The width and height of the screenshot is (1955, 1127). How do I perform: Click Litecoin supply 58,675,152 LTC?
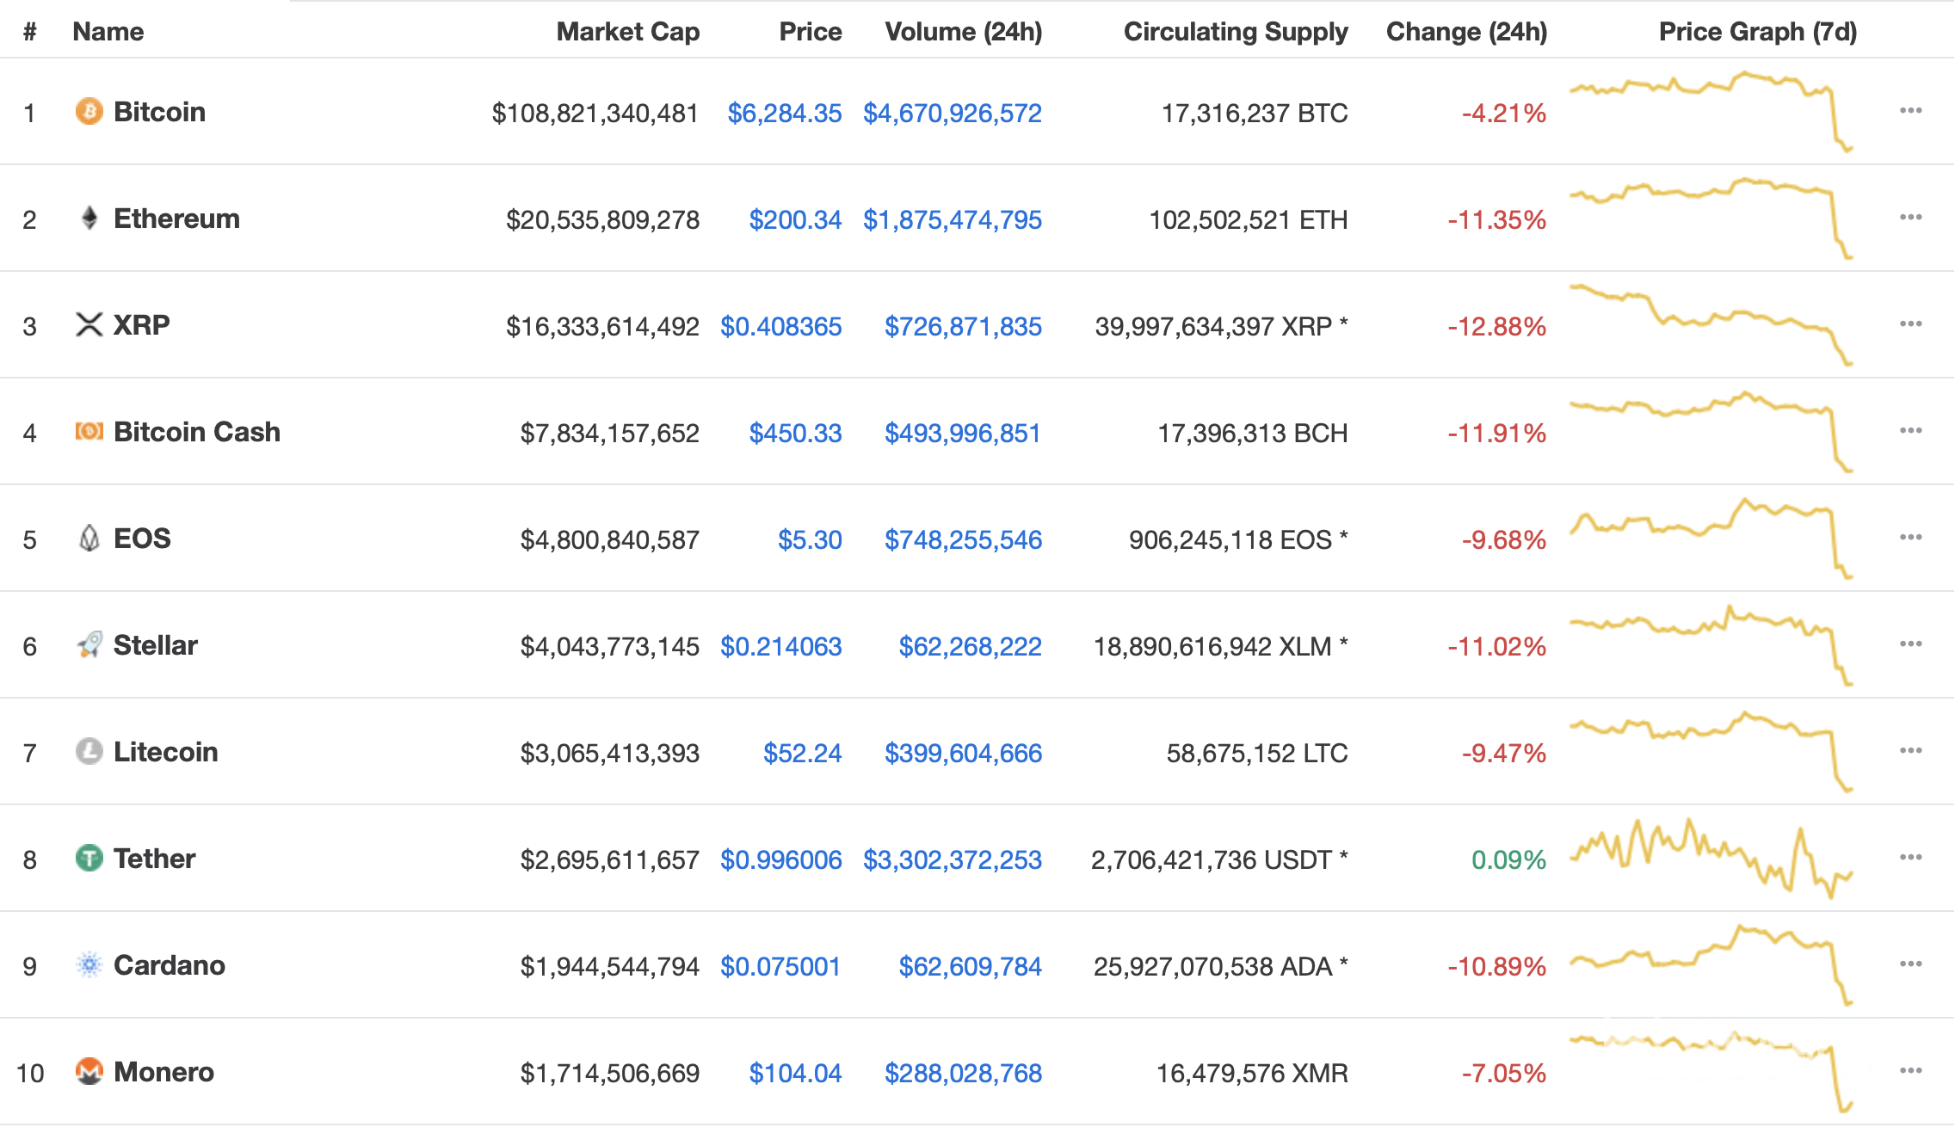1256,753
